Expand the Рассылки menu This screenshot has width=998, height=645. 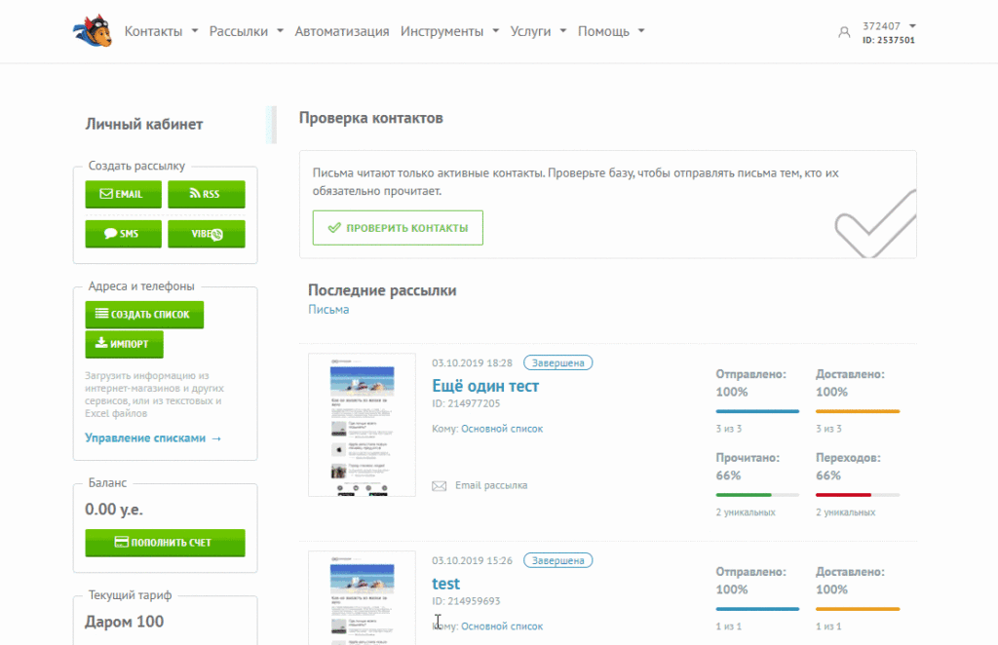click(247, 31)
